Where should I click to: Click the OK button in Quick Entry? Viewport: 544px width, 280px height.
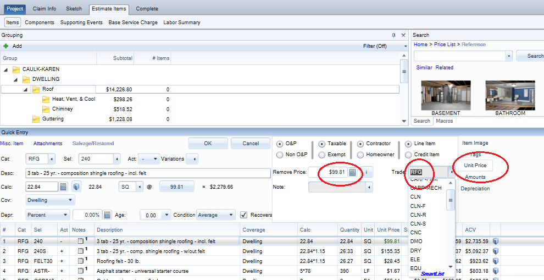click(x=208, y=143)
